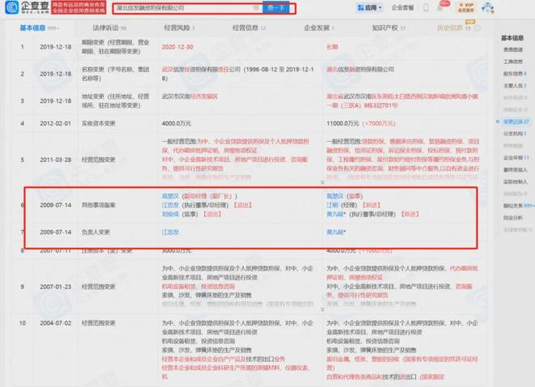535x387 pixels.
Task: Select 武汉市汉南经济发展区 address in row 3
Action: [x=190, y=96]
